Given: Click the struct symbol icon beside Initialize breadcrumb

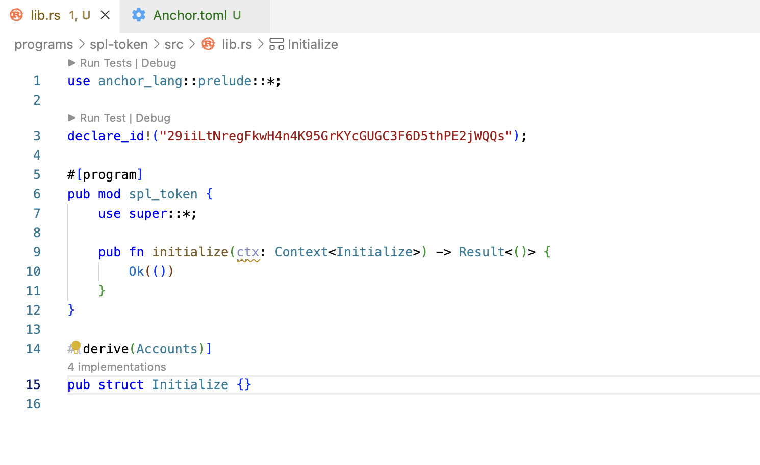Looking at the screenshot, I should coord(276,44).
